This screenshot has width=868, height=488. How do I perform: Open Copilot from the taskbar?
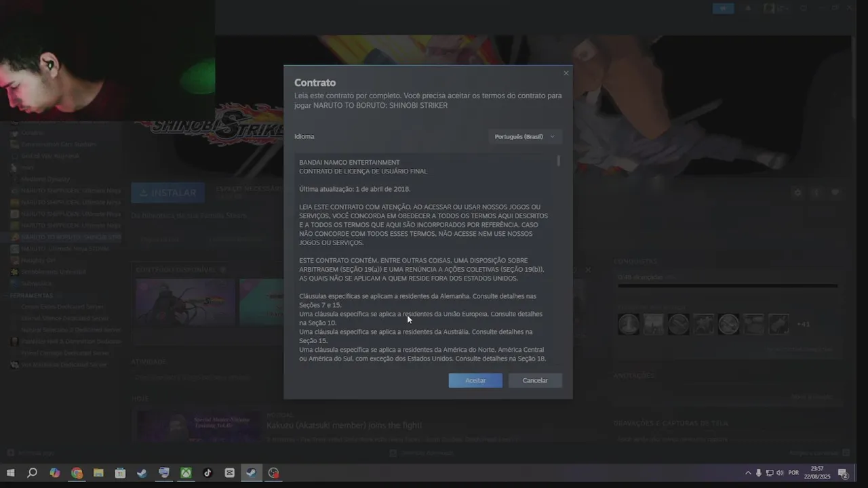pos(54,473)
